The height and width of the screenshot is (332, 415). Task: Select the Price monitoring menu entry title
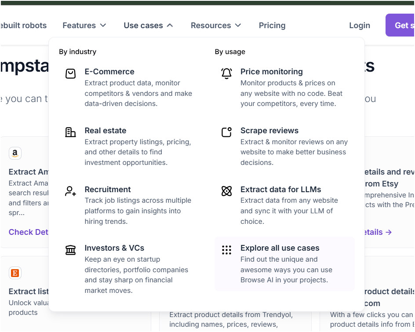(271, 72)
